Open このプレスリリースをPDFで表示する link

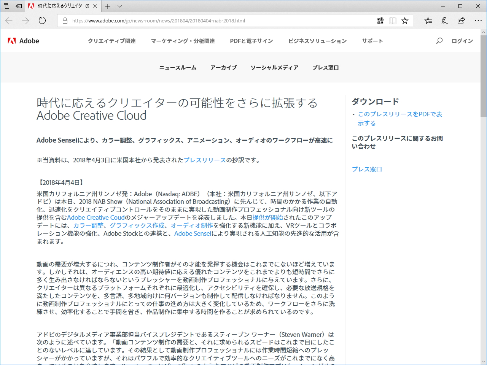point(400,119)
